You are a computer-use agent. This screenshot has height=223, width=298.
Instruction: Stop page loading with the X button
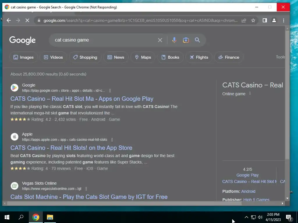[27, 21]
